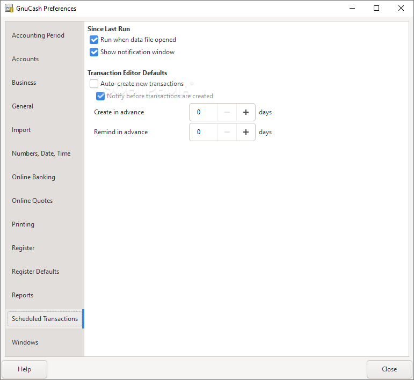Click the GnuCash title bar icon
414x380 pixels.
[x=9, y=8]
